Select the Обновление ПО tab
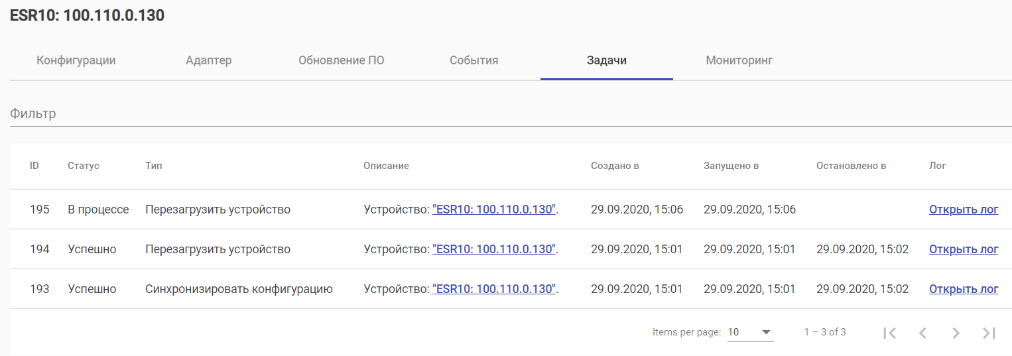 (342, 60)
